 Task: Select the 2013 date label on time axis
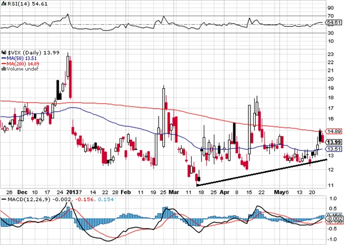click(73, 192)
